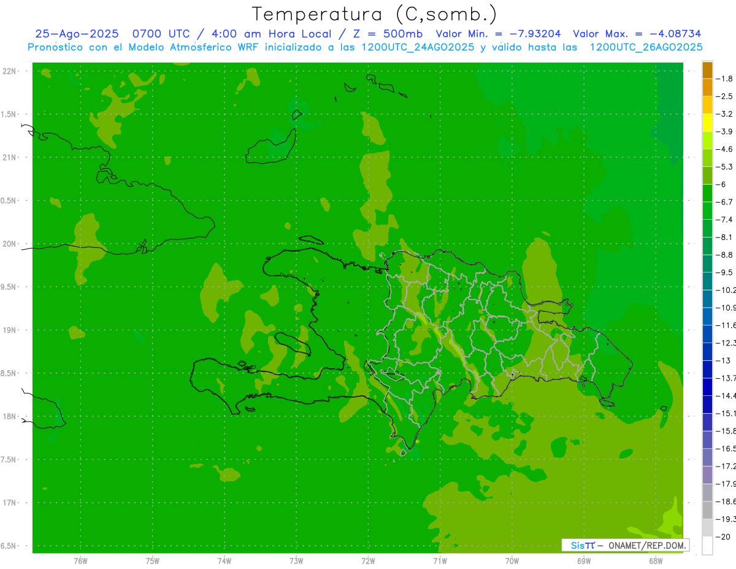The width and height of the screenshot is (736, 569).
Task: Click the "-18.6" legend value
Action: click(x=726, y=501)
